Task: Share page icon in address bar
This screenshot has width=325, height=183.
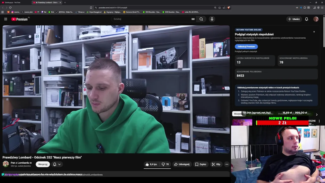Action: (x=224, y=8)
